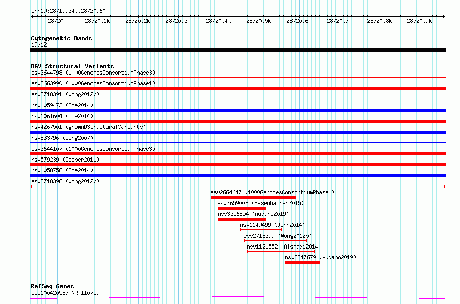The image size is (460, 304).
Task: Click the 28720.8k ruler tick label
Action: tap(379, 21)
